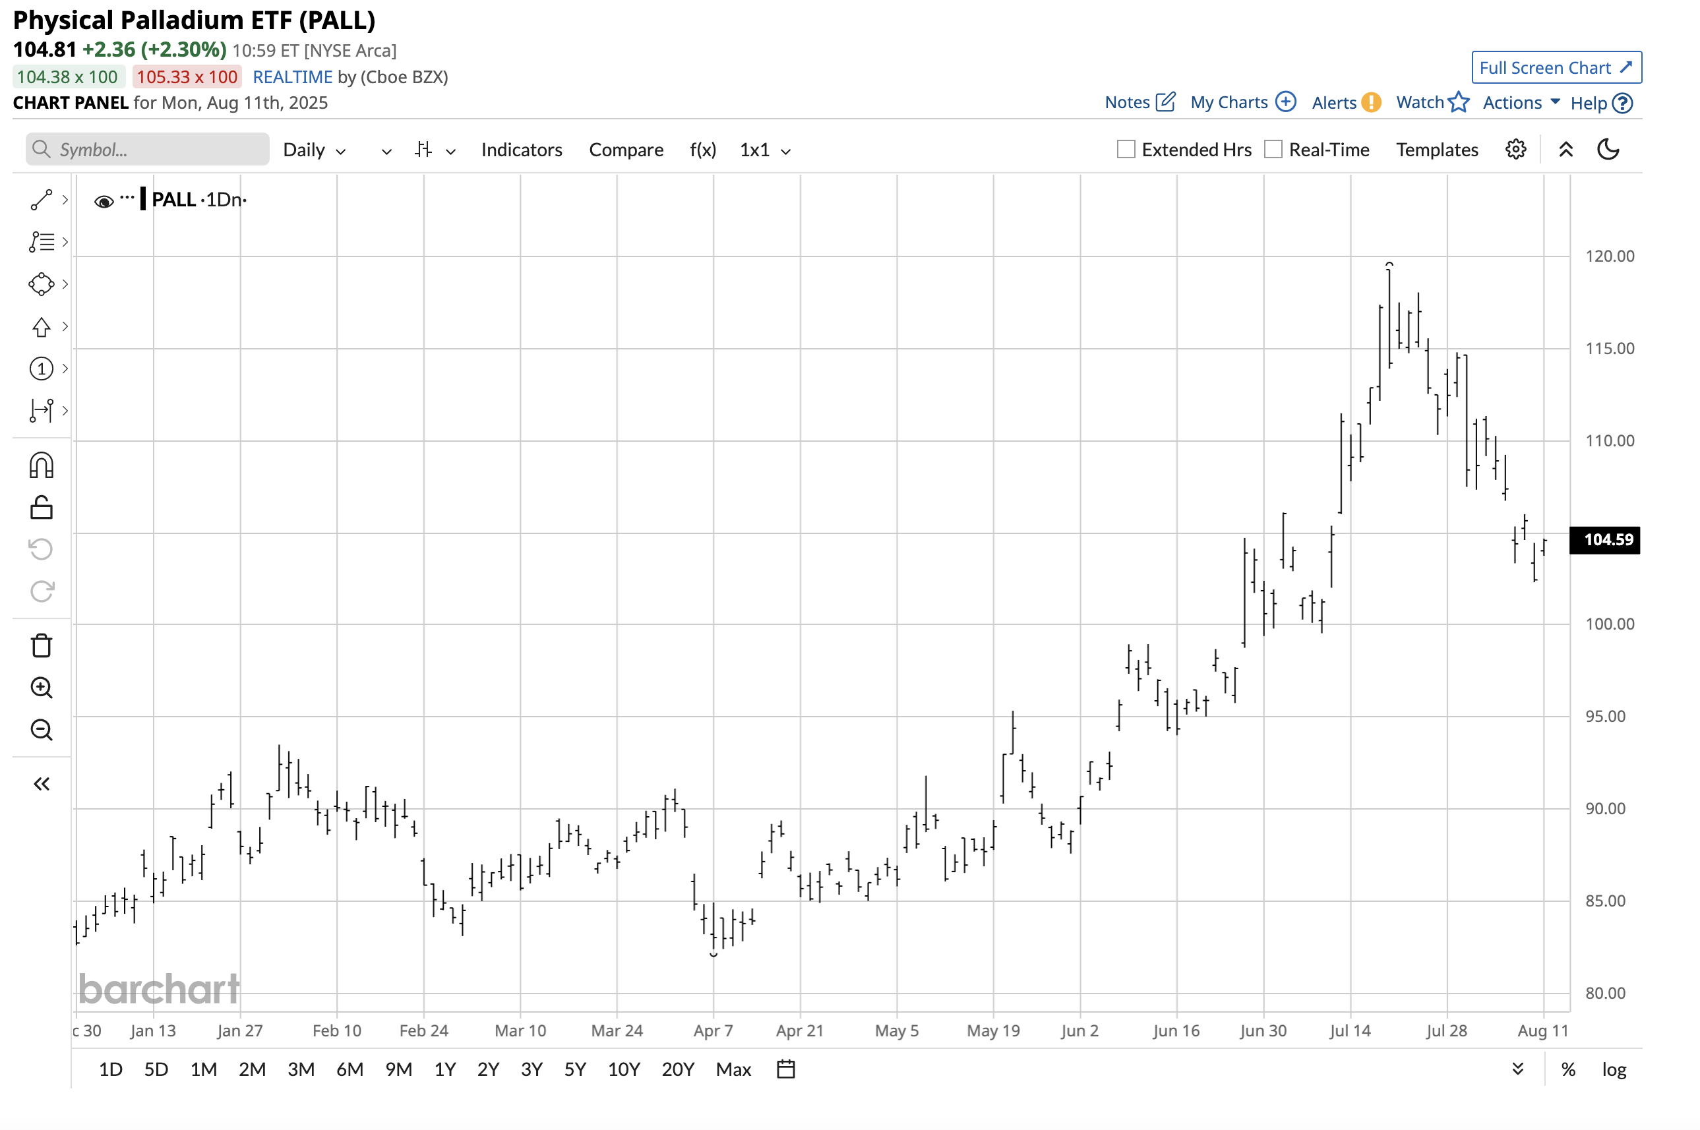The image size is (1700, 1130).
Task: Select the trend line drawing tool
Action: [x=41, y=200]
